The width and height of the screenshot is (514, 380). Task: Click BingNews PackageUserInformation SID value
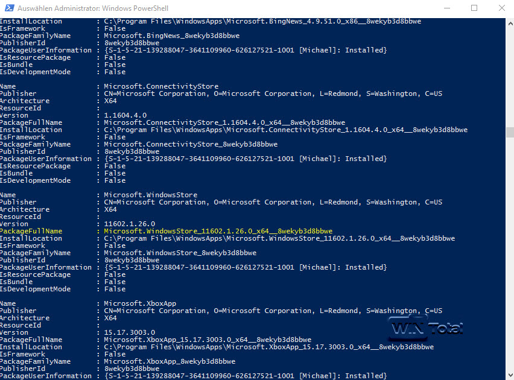[x=246, y=50]
